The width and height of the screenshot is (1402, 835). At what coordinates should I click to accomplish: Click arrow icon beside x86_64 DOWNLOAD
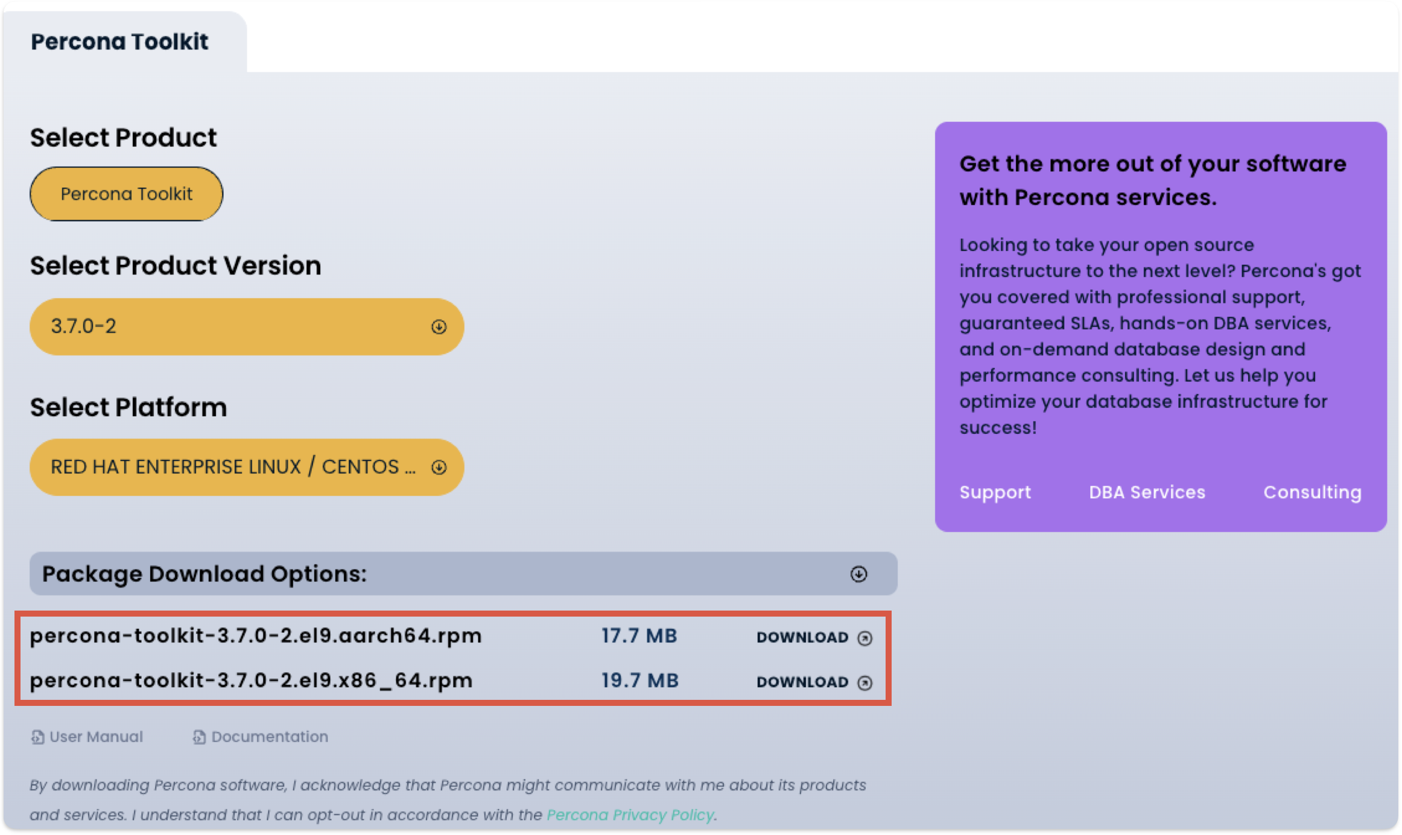864,682
